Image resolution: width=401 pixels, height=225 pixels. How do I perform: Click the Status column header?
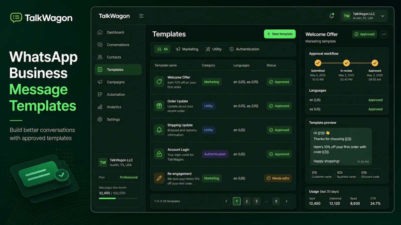[x=271, y=65]
